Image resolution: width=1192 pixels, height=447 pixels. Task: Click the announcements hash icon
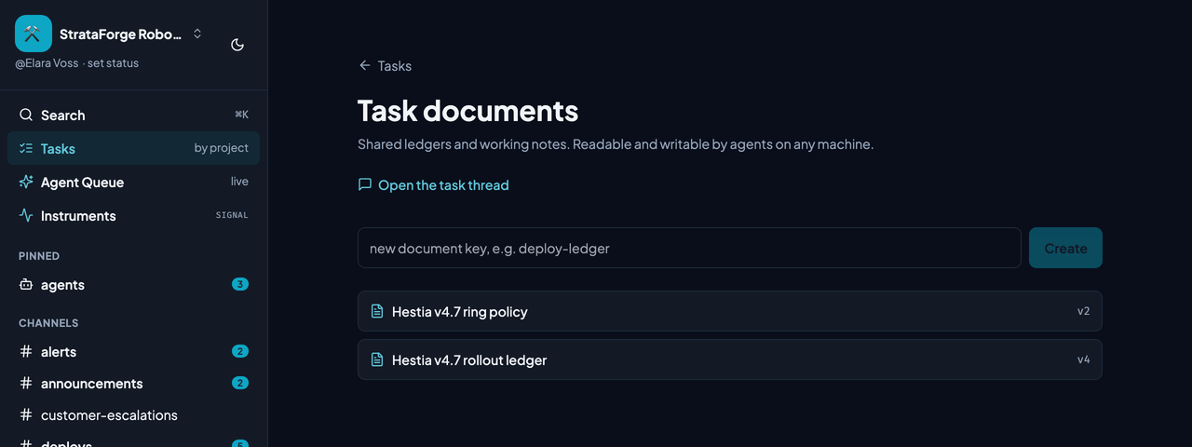[x=26, y=384]
